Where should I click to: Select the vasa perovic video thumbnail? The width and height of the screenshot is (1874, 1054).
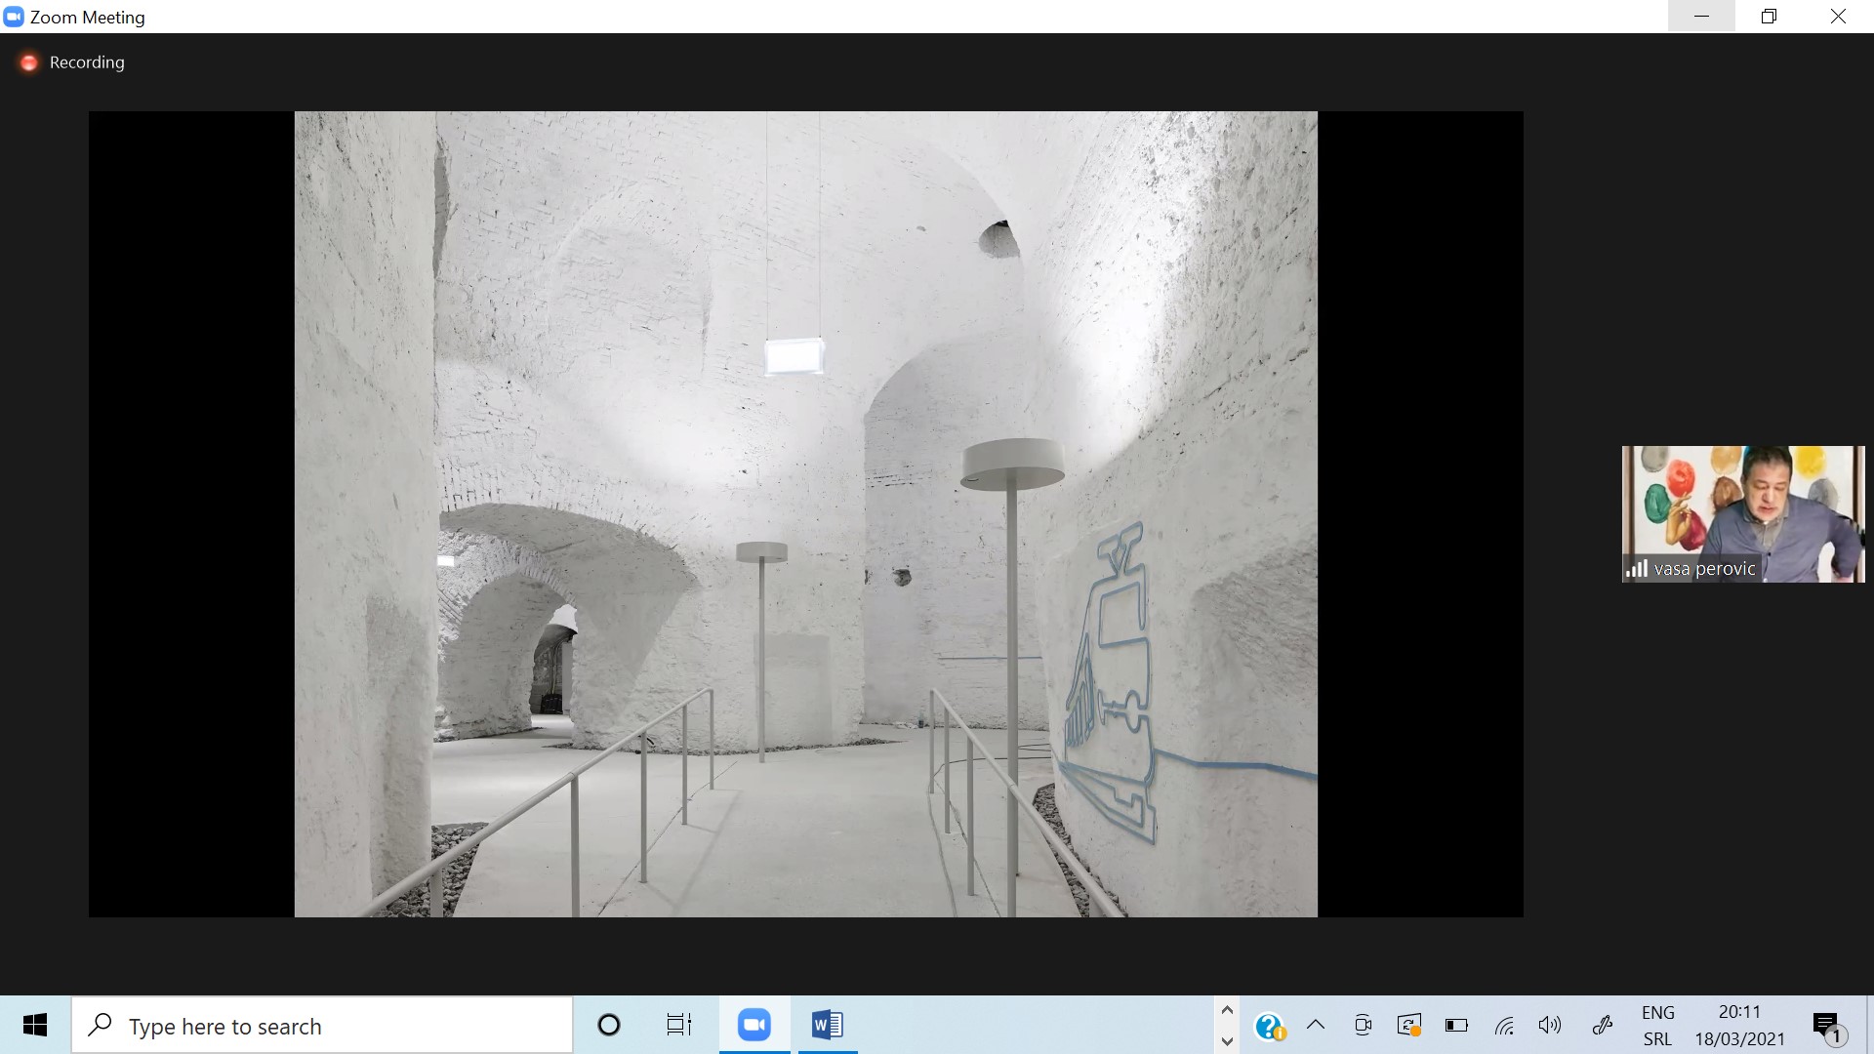pyautogui.click(x=1743, y=514)
